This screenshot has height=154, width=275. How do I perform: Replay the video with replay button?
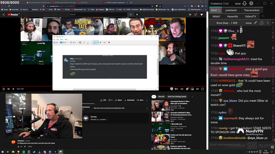point(3,89)
